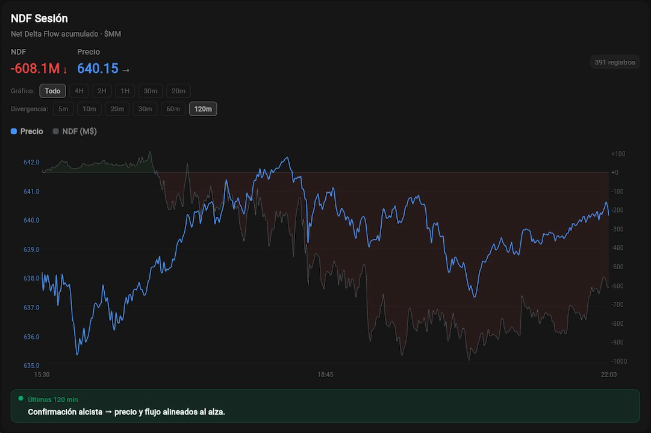
Task: Toggle the Precio series via its legend entry
Action: tap(27, 131)
